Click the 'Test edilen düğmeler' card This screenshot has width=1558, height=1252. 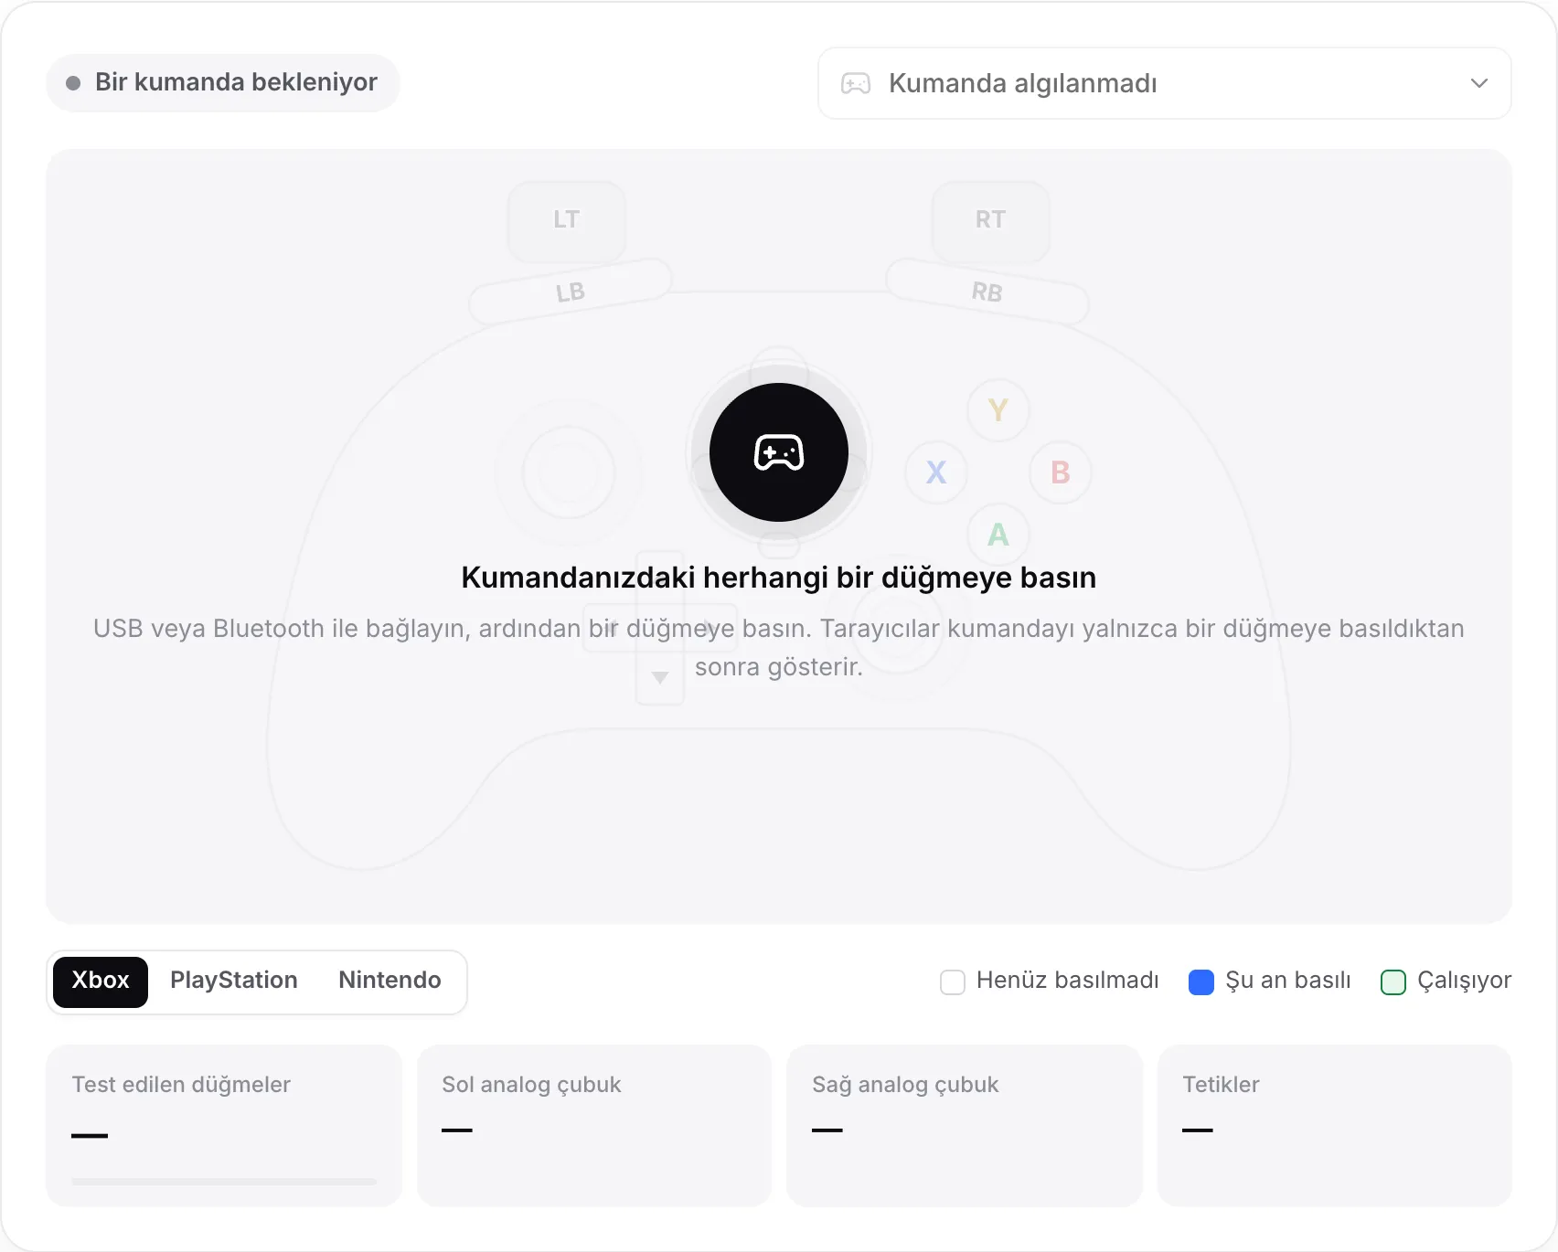224,1126
